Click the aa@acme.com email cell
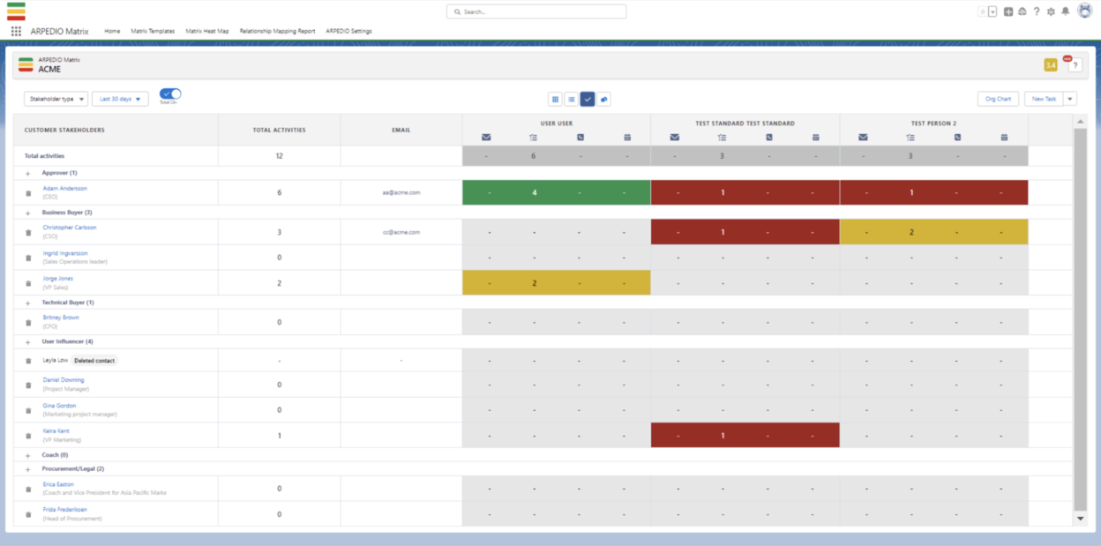This screenshot has height=546, width=1101. click(401, 192)
